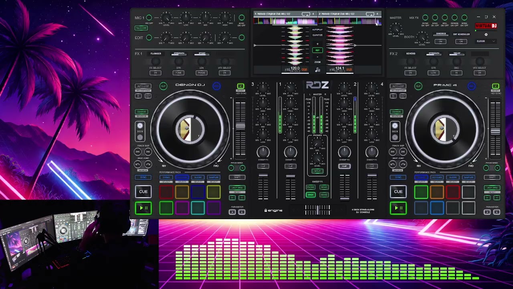Toggle Mix FX Noise on/off
The width and height of the screenshot is (513, 289).
click(465, 18)
